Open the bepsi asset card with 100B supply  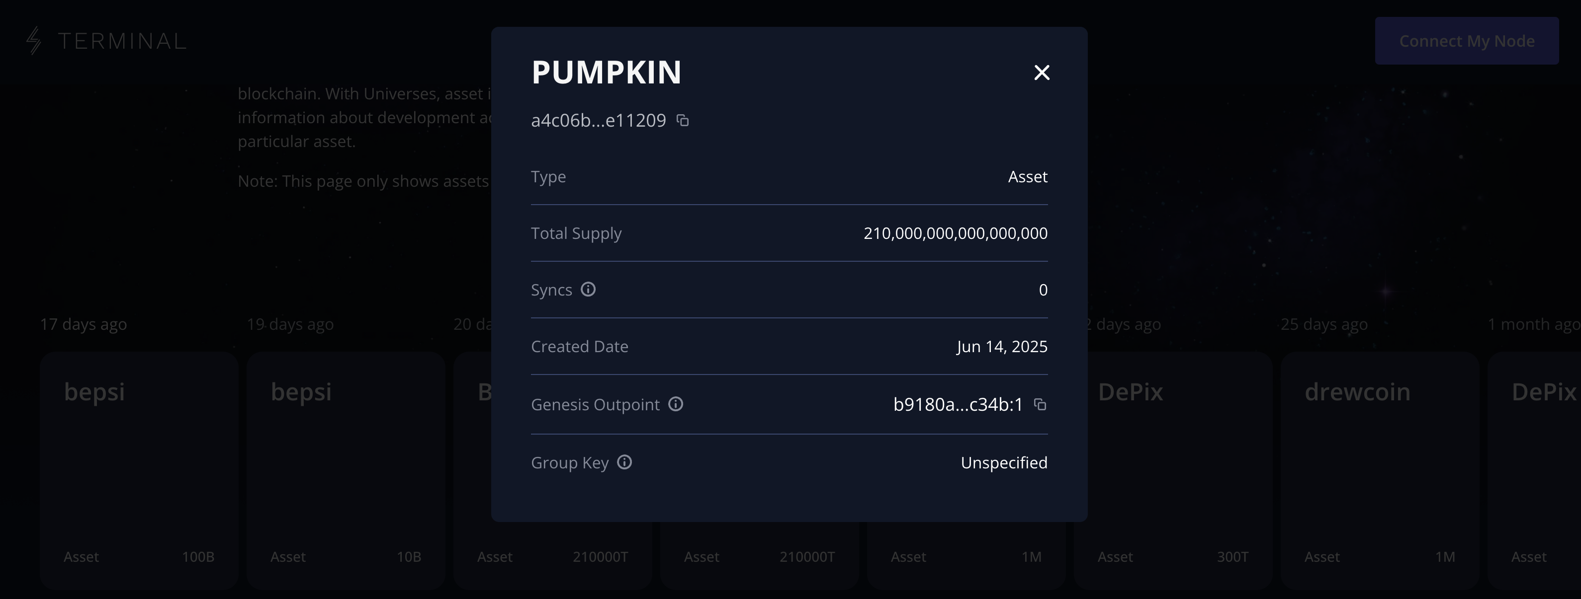tap(139, 470)
